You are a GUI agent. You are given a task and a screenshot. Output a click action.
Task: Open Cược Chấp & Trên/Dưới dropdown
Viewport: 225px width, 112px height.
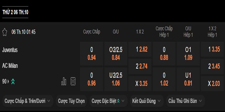click(x=28, y=101)
